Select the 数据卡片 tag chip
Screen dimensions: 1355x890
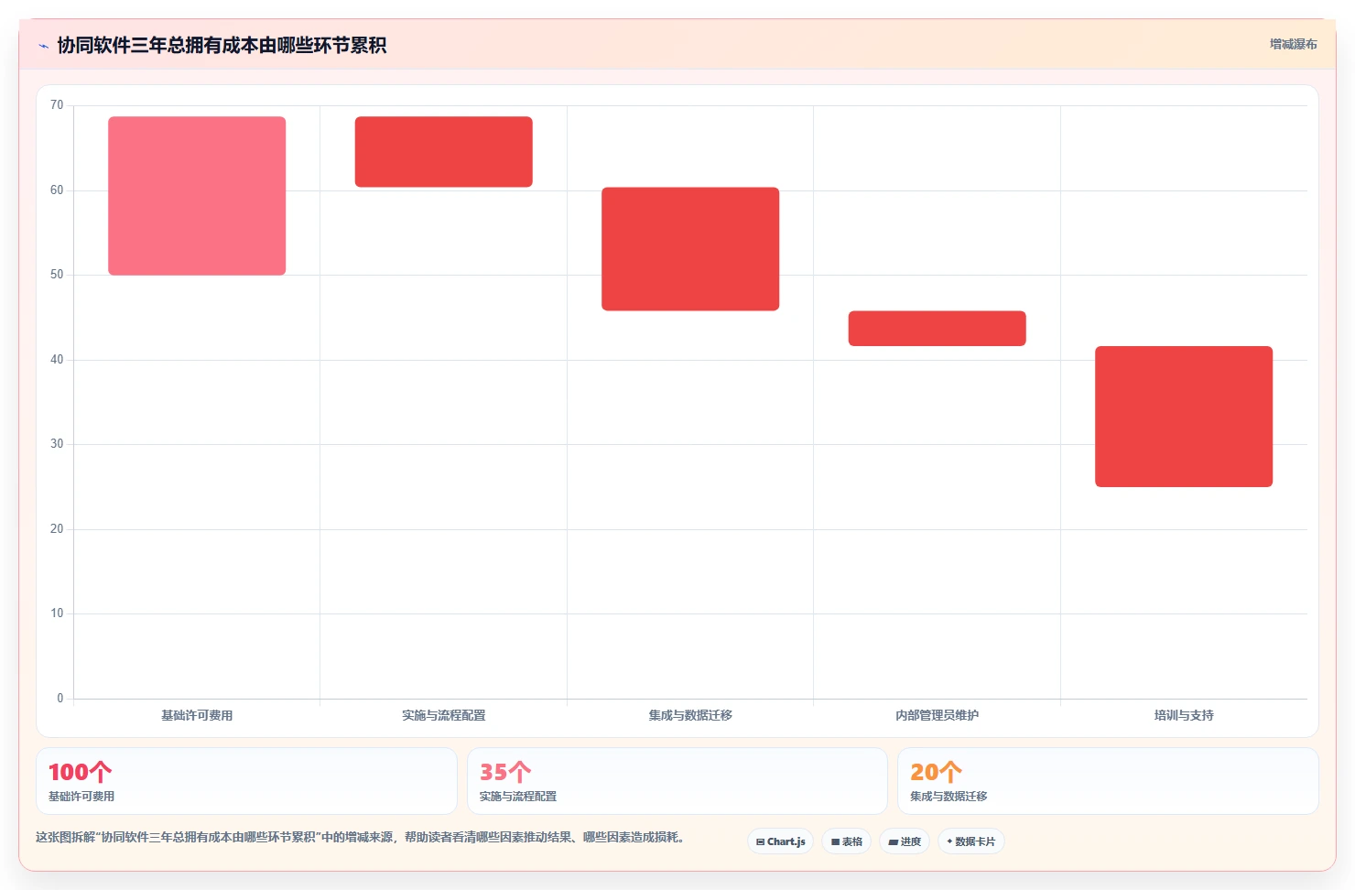(970, 841)
